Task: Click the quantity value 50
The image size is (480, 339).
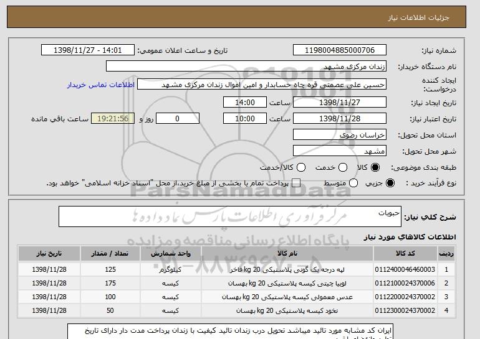Action: pos(110,310)
